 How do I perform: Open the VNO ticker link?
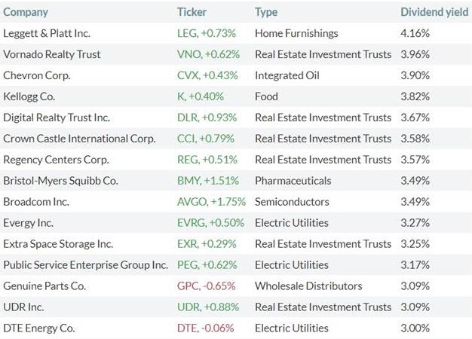(x=208, y=54)
